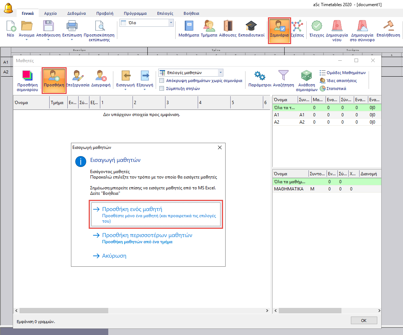Expand the Επιλογές μαθητών dropdown
403x335 pixels.
point(221,73)
